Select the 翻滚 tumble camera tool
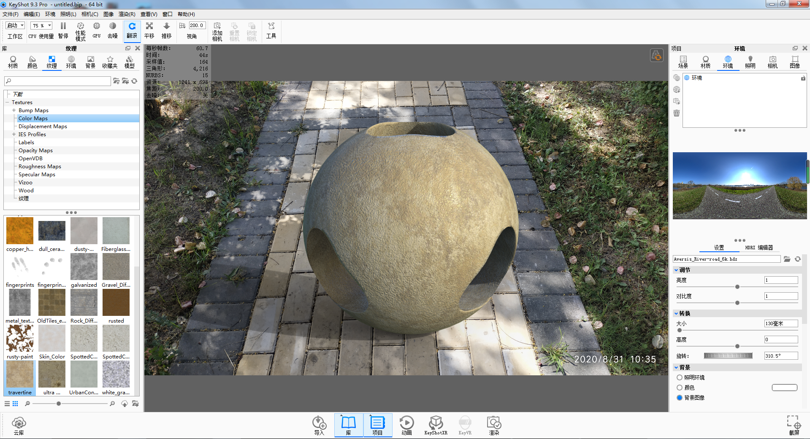 132,31
